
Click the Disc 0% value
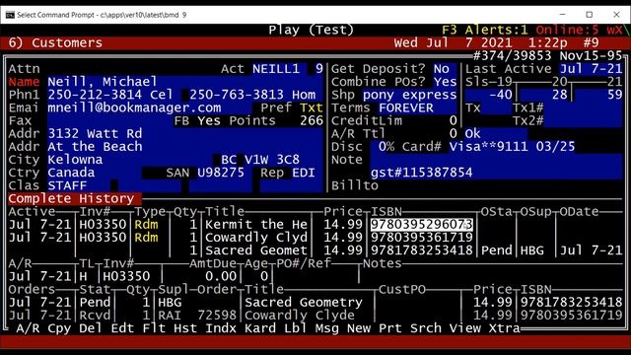click(x=386, y=147)
